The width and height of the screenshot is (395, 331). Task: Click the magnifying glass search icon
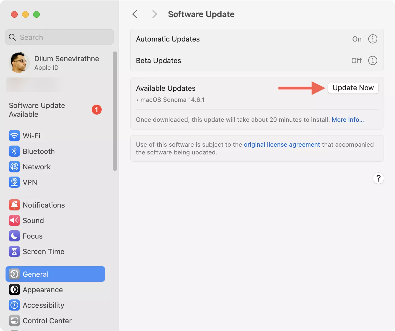[x=12, y=37]
